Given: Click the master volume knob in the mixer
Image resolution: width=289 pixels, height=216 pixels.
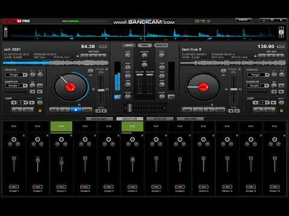Looking at the screenshot, I should point(144,56).
